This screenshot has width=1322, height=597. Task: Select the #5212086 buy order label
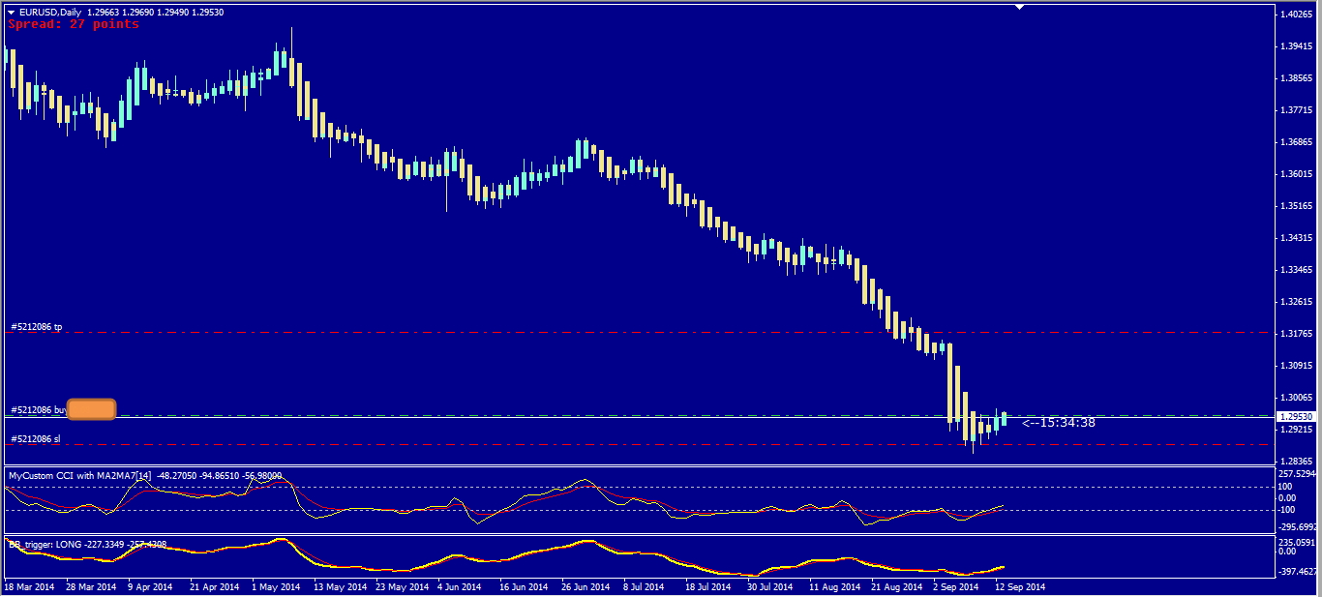(x=39, y=410)
